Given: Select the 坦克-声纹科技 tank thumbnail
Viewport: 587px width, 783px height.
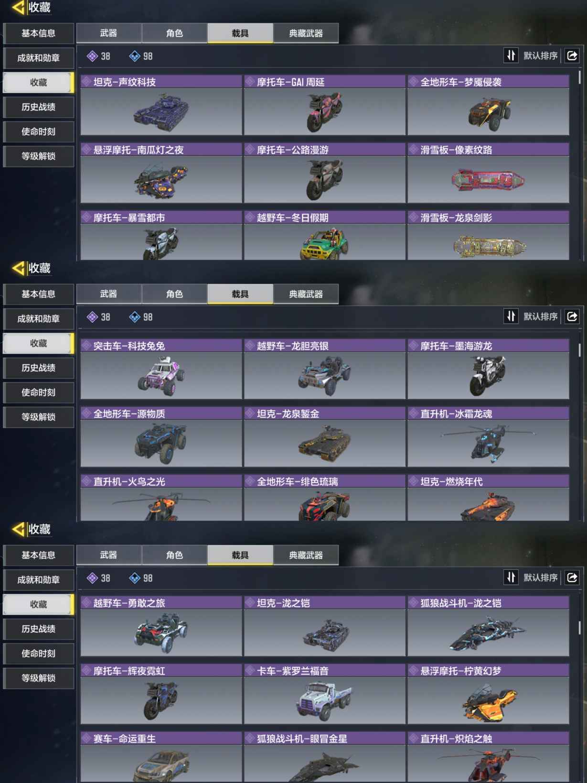Looking at the screenshot, I should [161, 112].
